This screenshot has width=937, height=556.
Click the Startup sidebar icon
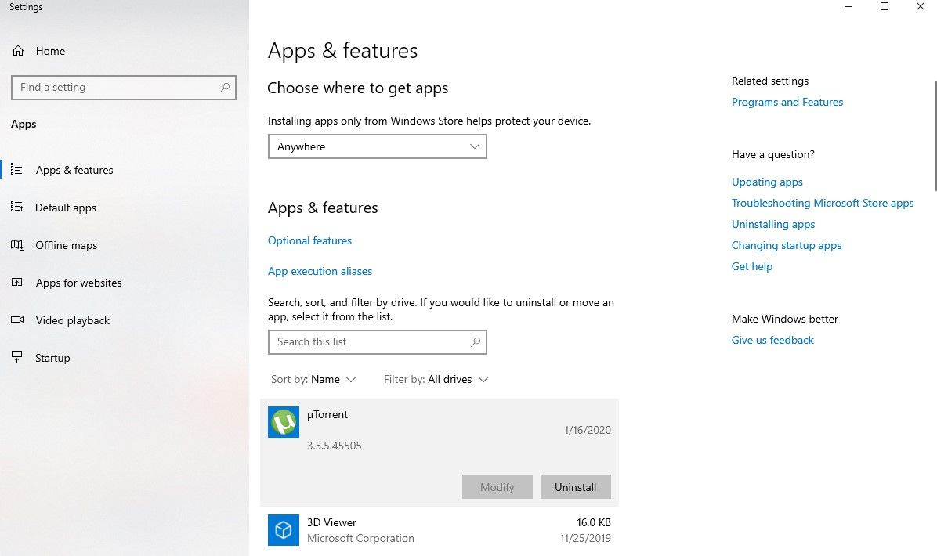click(x=17, y=357)
